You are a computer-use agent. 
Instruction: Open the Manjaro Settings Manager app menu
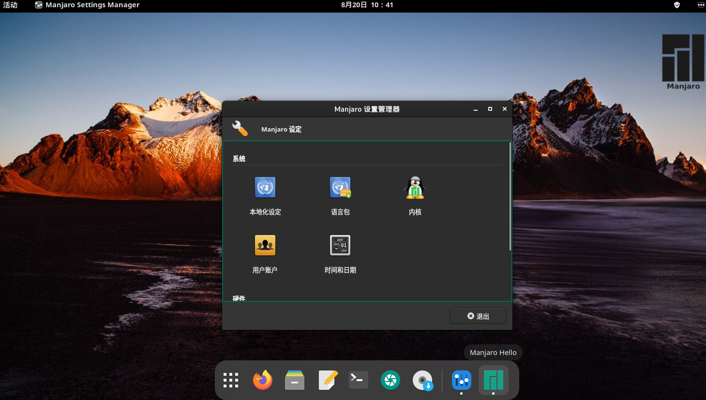[87, 5]
